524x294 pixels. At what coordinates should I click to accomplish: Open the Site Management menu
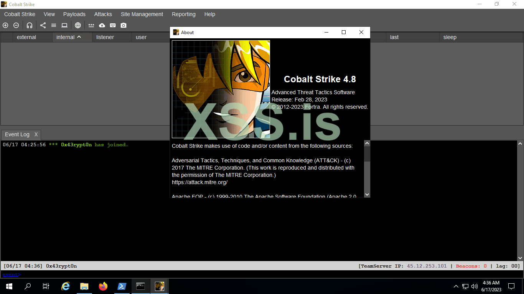pyautogui.click(x=142, y=14)
